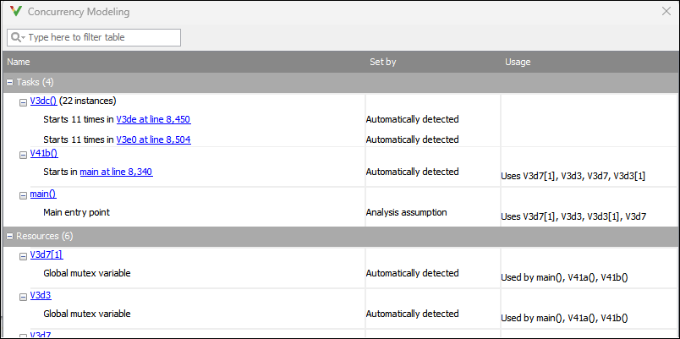Screen dimensions: 680x339
Task: Open link V3de at line 8,450
Action: (154, 119)
